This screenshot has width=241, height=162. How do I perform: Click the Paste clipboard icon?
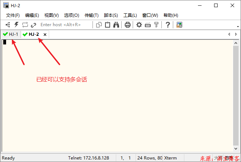point(108,25)
